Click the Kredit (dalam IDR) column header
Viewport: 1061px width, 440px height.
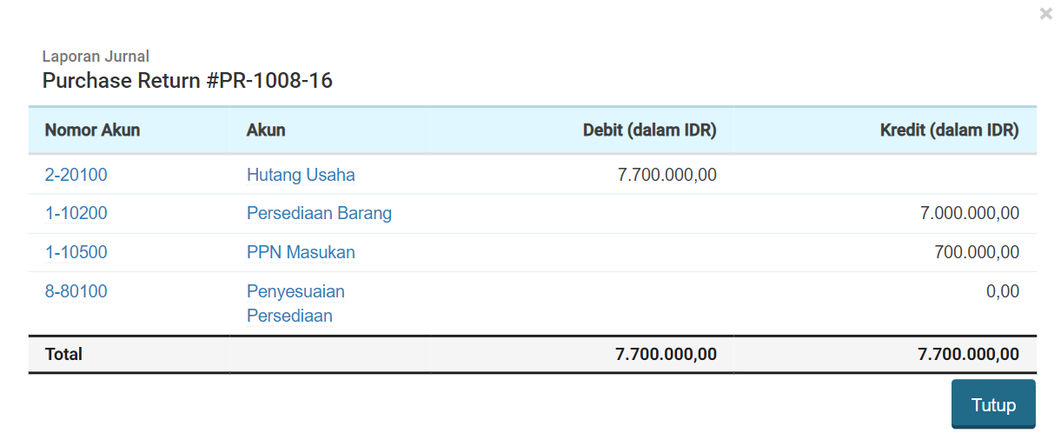pos(950,130)
